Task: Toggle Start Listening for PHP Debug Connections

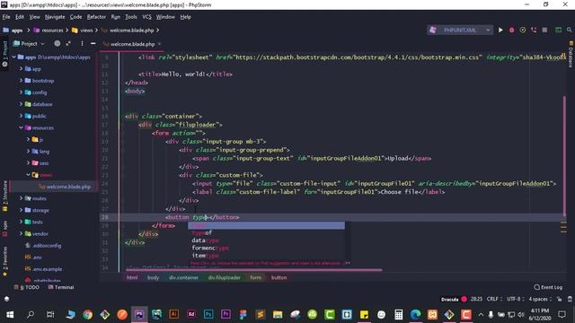Action: pos(534,30)
